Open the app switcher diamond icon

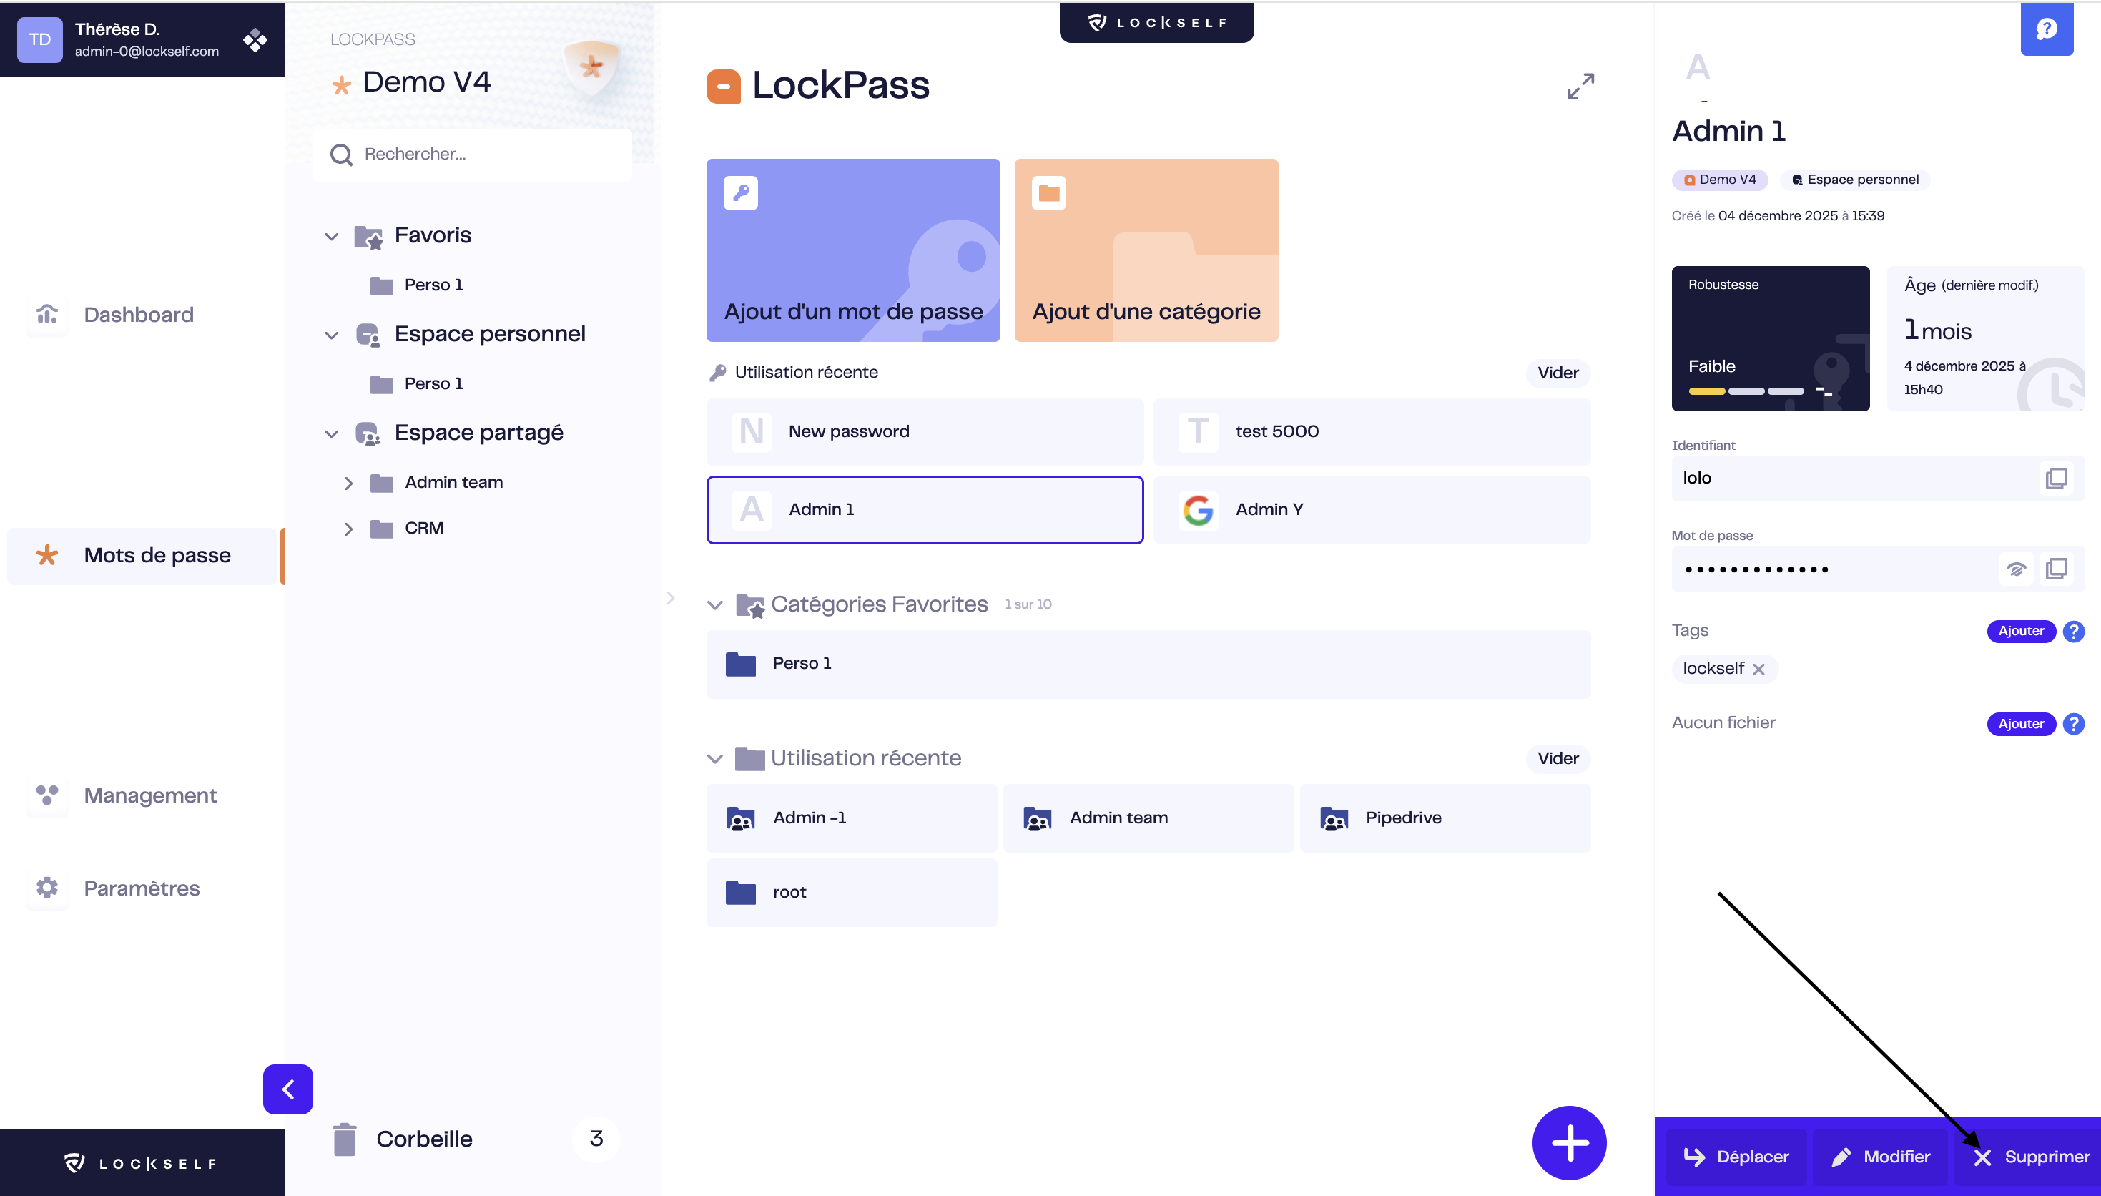[255, 39]
